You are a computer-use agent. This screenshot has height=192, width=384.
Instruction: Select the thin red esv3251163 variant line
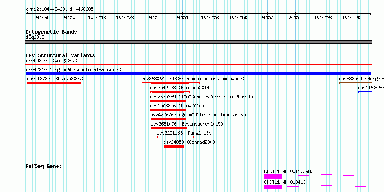tap(175, 137)
